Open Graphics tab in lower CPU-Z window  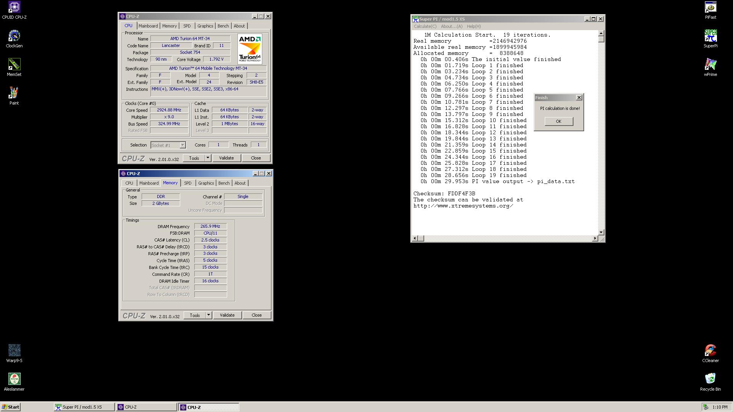point(206,183)
